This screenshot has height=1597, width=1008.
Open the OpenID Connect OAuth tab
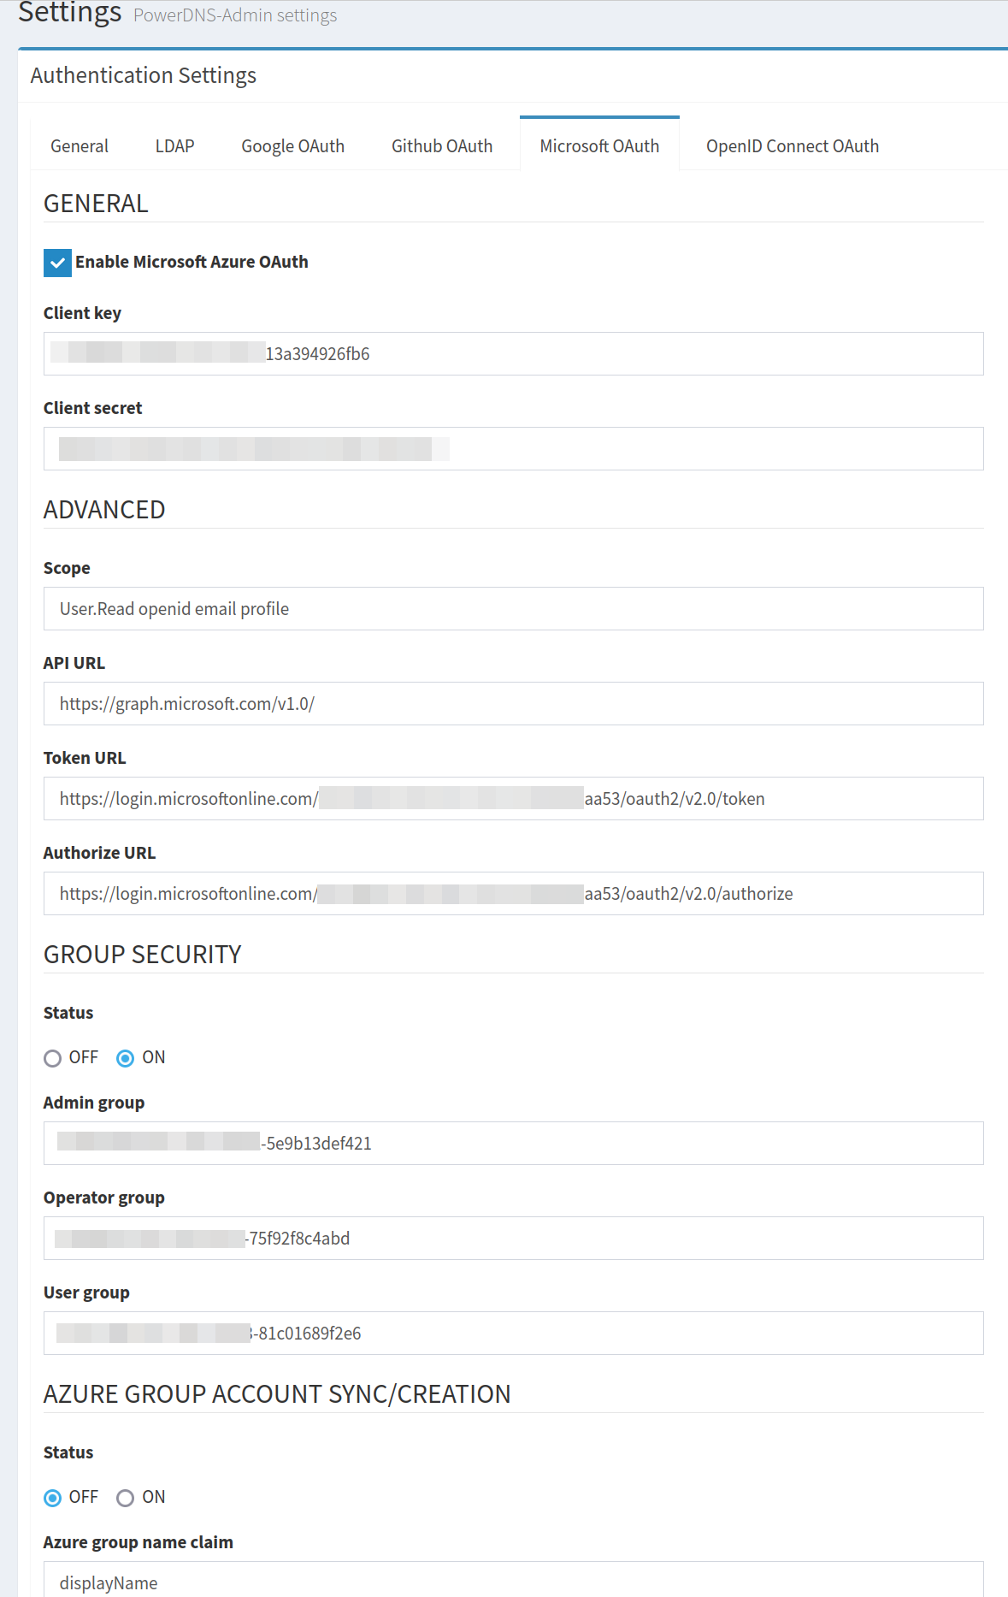[792, 145]
